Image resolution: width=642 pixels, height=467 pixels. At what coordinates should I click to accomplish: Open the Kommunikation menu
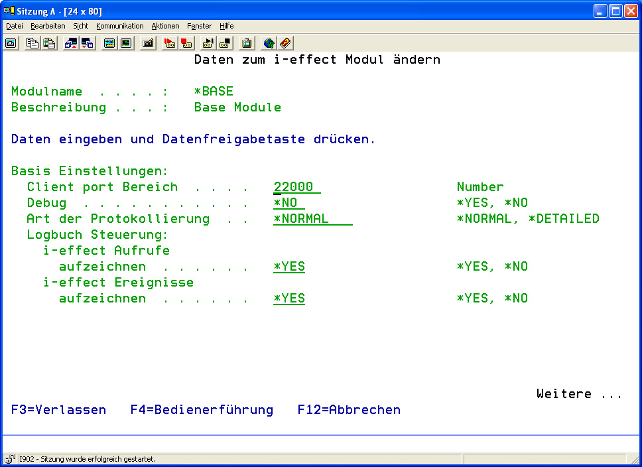(x=119, y=26)
